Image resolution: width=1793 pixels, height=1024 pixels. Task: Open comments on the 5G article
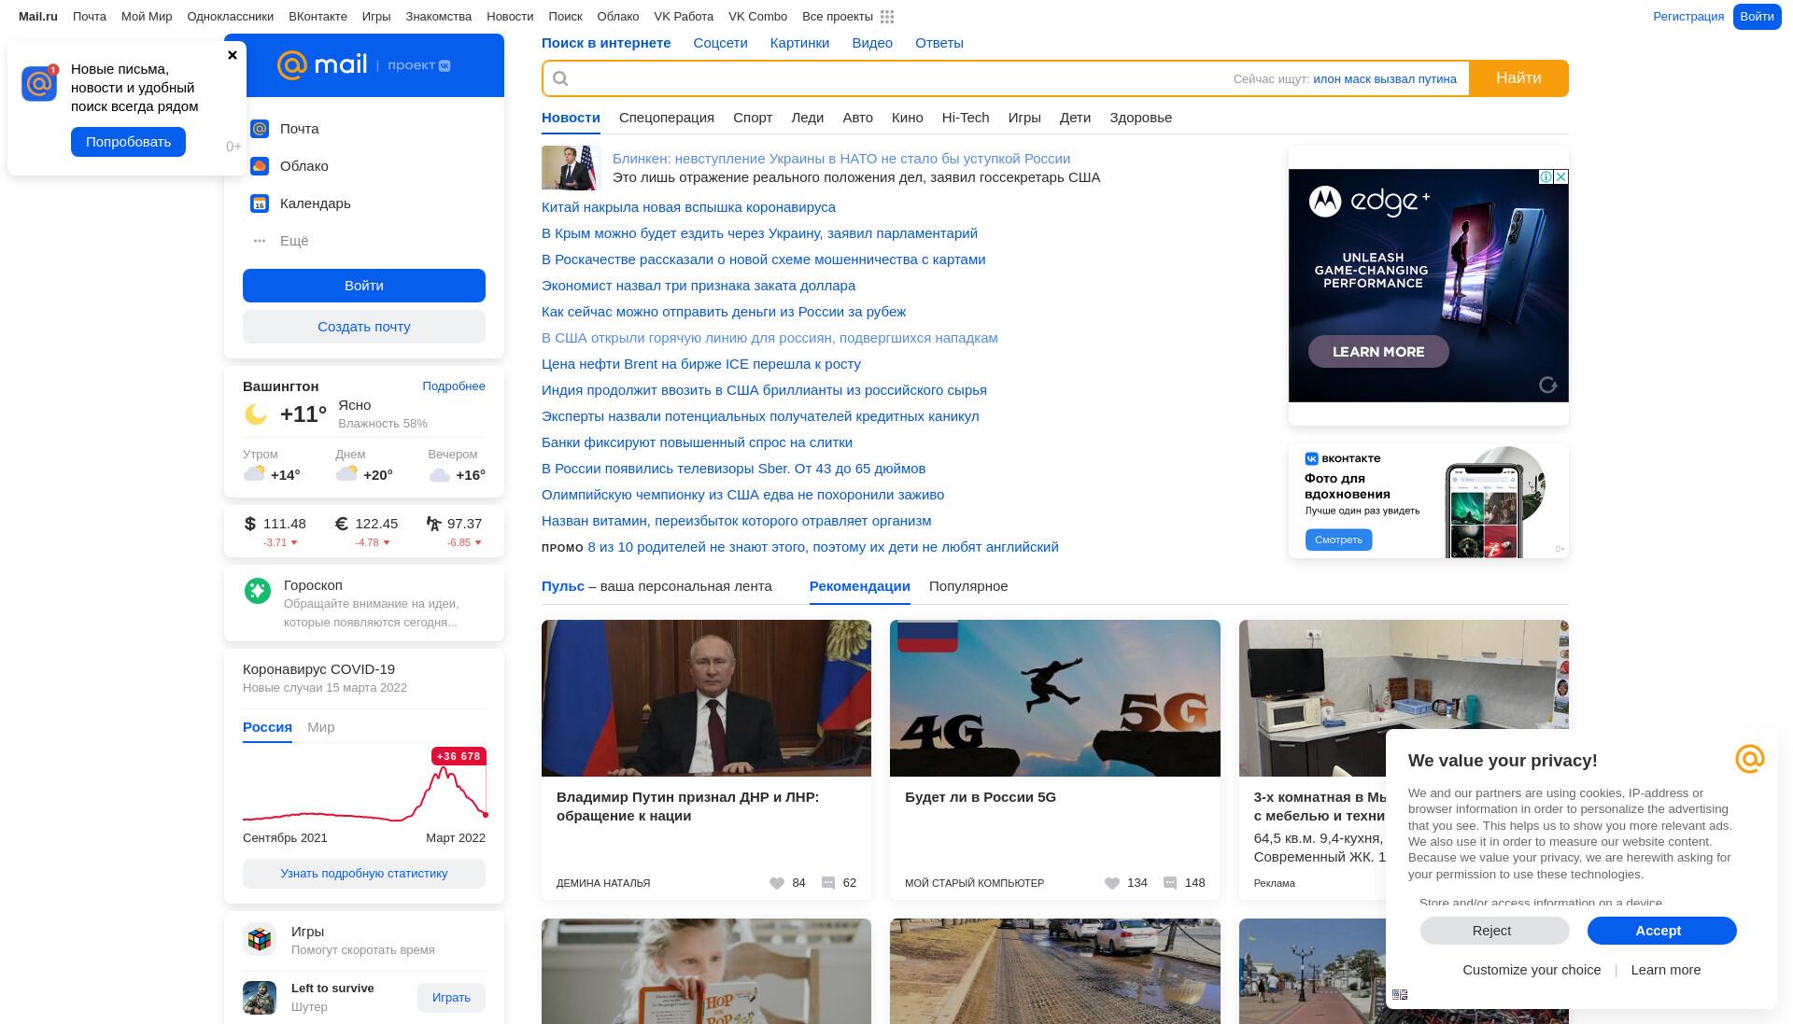coord(1170,883)
